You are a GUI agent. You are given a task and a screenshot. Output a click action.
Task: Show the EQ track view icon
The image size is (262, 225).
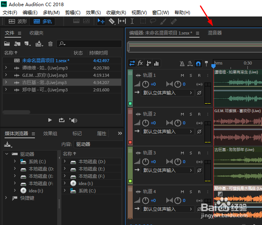[157, 63]
